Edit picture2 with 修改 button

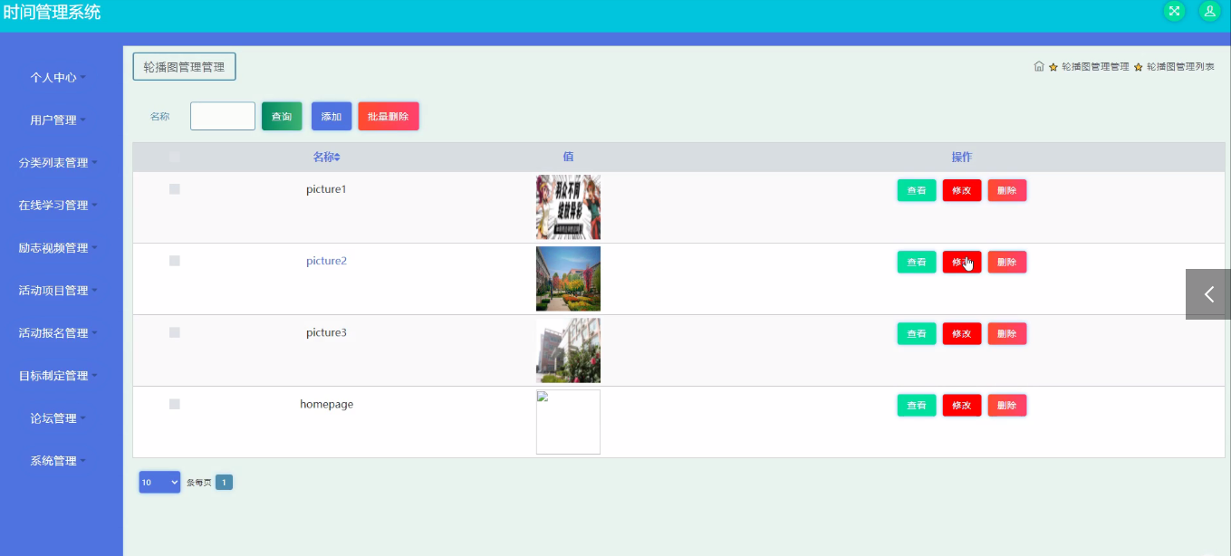tap(962, 262)
